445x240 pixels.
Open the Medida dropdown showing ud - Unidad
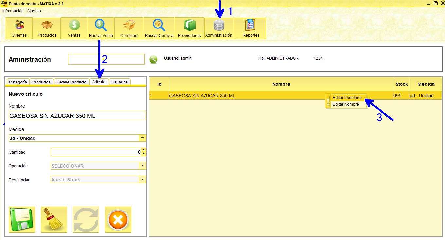[x=142, y=138]
